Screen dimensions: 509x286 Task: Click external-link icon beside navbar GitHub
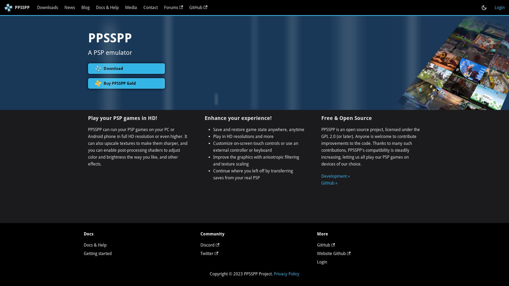coord(205,7)
